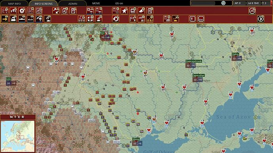Viewport: 273px width, 153px height.
Task: Toggle the AI air assist button
Action: pyautogui.click(x=150, y=19)
